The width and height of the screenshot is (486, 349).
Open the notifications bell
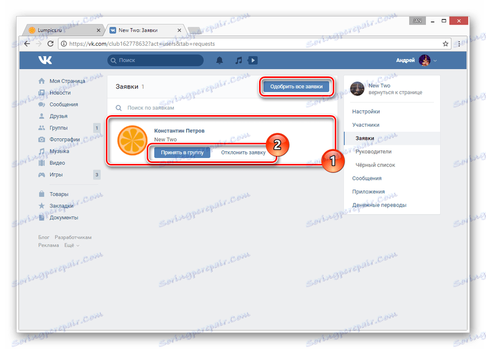219,60
